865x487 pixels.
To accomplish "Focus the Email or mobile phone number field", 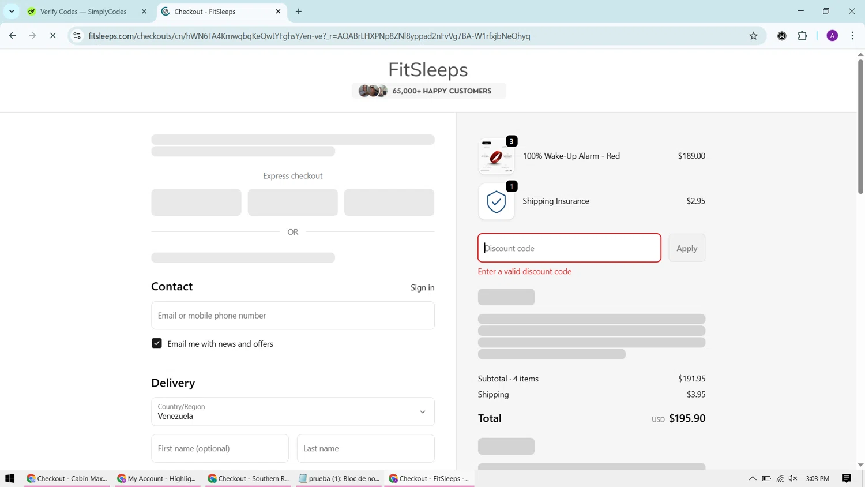I will [x=293, y=316].
